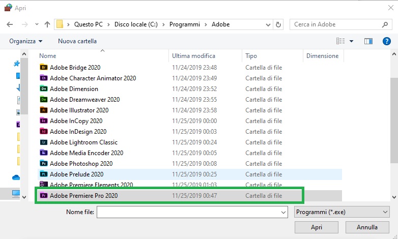Refresh the Adobe folder view

(x=278, y=24)
